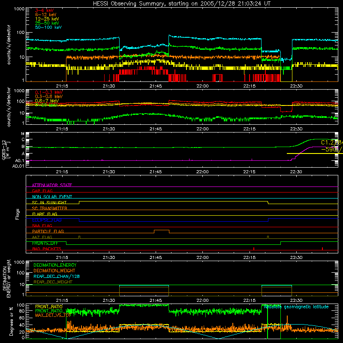Click the REAR_DEC_CHAN/128 legend label
343x343 pixels.
[57, 276]
